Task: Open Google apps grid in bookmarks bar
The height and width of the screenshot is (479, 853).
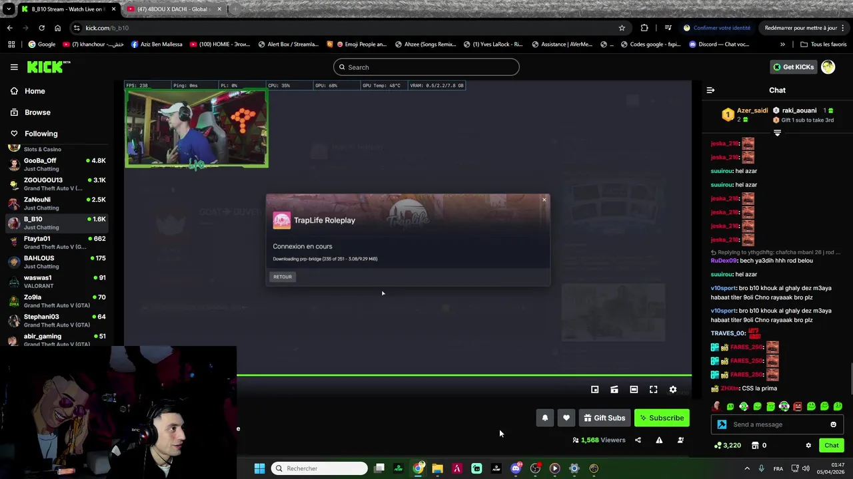Action: tap(11, 45)
